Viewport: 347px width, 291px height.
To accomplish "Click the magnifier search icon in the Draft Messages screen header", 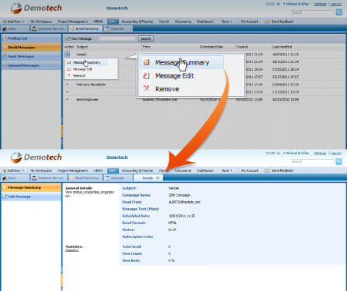I will [x=339, y=12].
